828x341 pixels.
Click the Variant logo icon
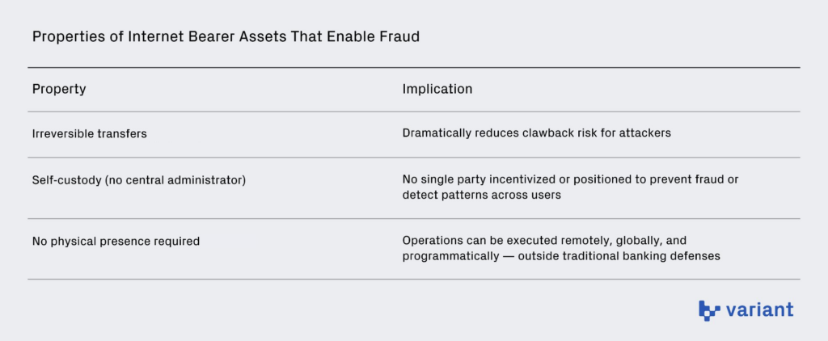[x=709, y=310]
